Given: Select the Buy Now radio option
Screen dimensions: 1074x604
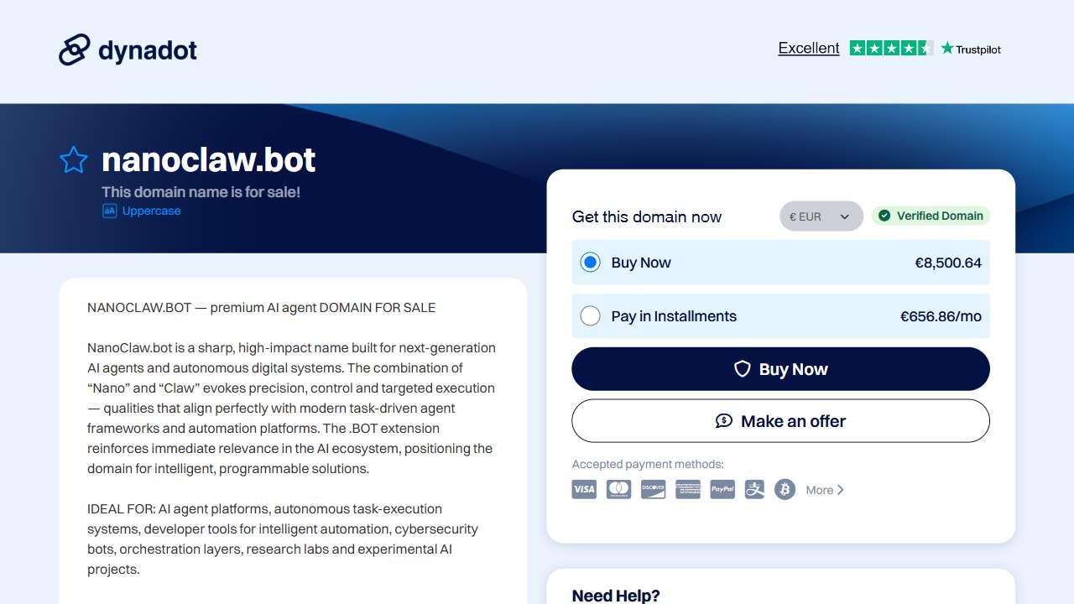Looking at the screenshot, I should [591, 263].
